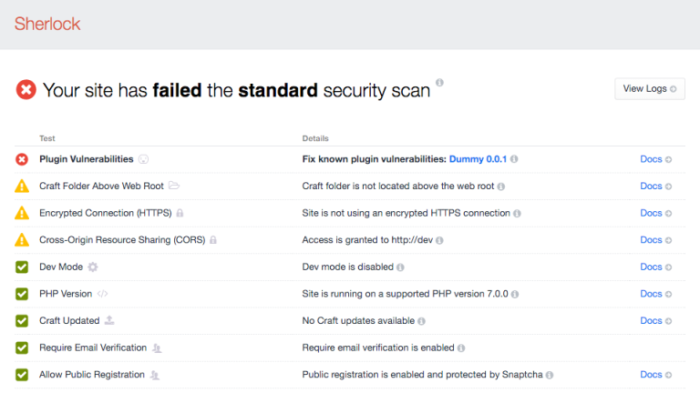Open the Dummy 0.0.1 plugin link
Image resolution: width=700 pixels, height=393 pixels.
(478, 159)
